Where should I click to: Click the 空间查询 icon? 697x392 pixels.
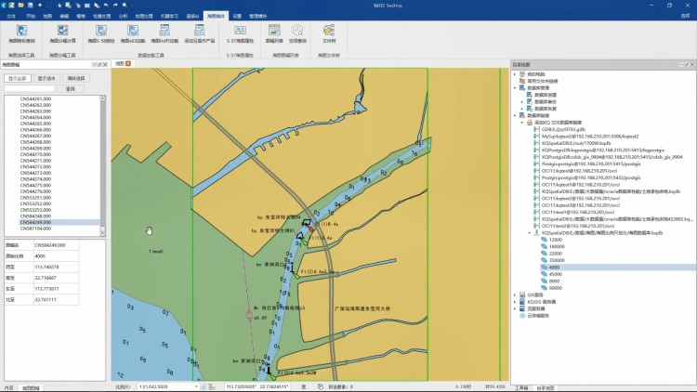tap(297, 32)
